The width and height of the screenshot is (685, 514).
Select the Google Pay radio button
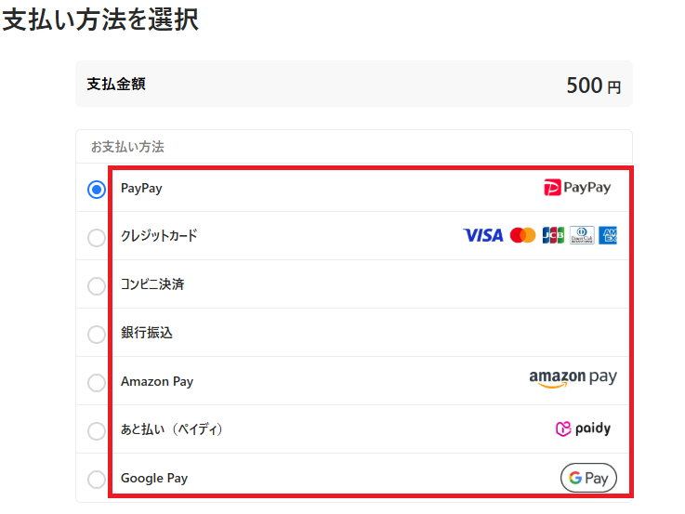[97, 480]
